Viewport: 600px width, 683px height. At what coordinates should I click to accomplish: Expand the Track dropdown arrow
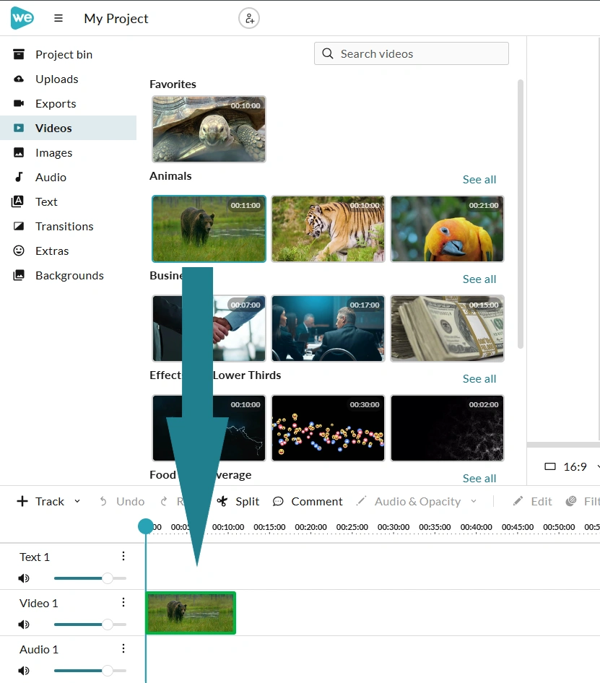77,501
